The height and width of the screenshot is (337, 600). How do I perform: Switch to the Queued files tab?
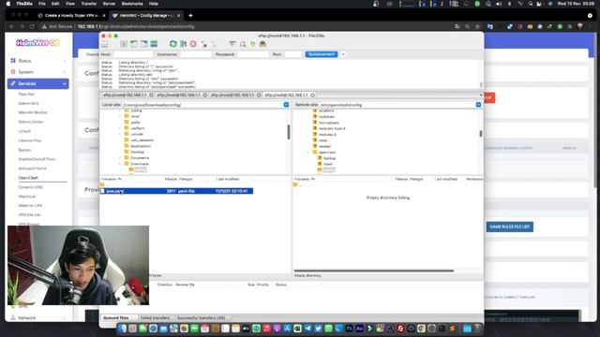116,318
